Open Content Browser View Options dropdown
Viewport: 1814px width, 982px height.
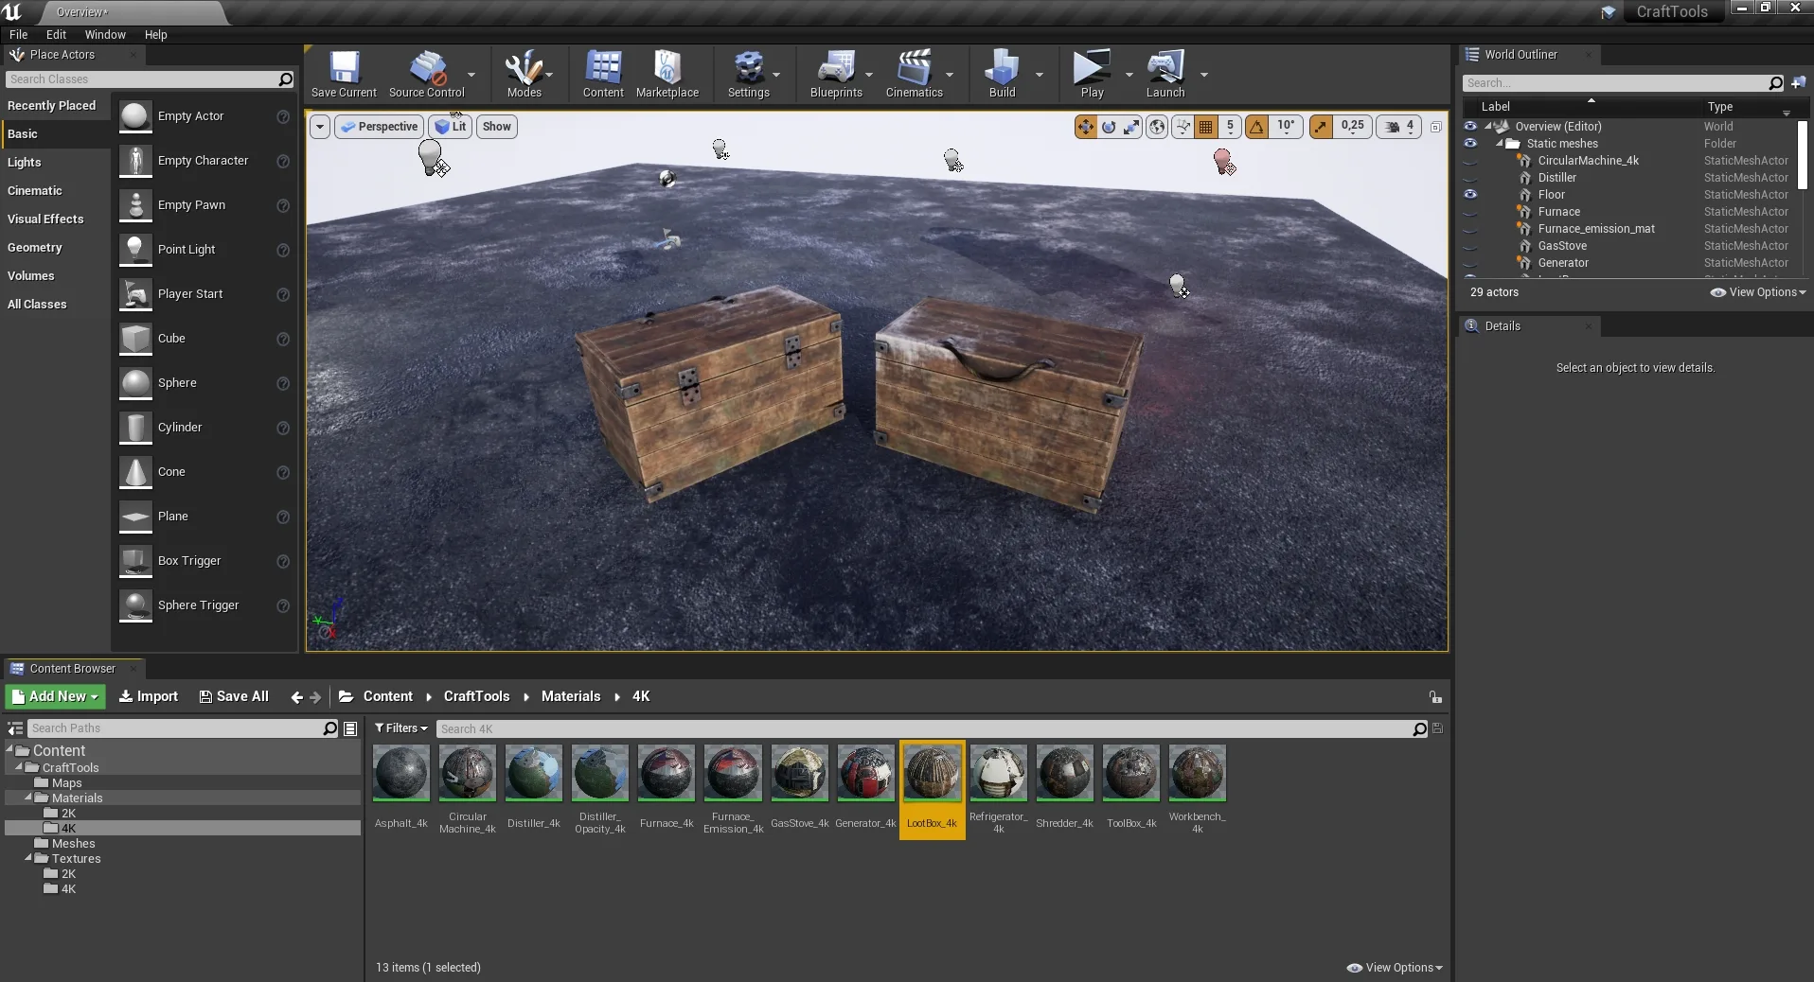click(1395, 968)
